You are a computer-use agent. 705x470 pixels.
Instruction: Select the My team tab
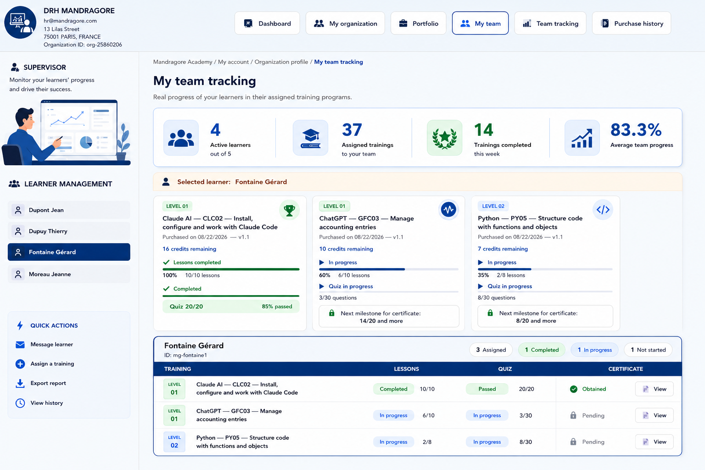(x=480, y=23)
